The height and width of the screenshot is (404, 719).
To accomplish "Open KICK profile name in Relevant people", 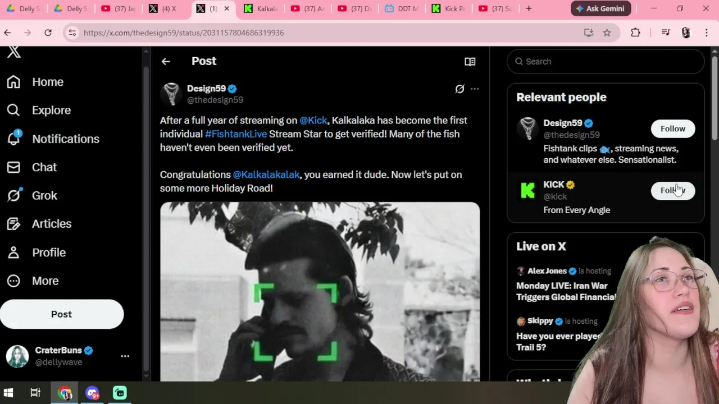I will (x=554, y=185).
